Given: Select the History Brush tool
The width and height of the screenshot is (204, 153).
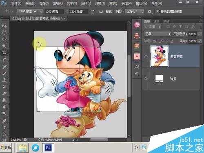Looking at the screenshot, I should coord(4,87).
